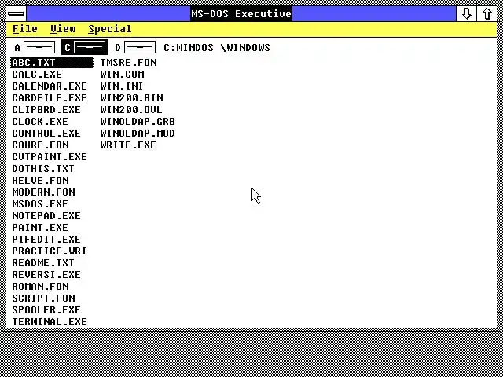Select PRACTICE.WRI document
This screenshot has height=377, width=503.
[49, 251]
